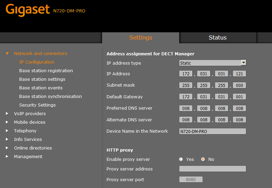
Task: Click Preferred DNS server last octet
Action: 239,108
